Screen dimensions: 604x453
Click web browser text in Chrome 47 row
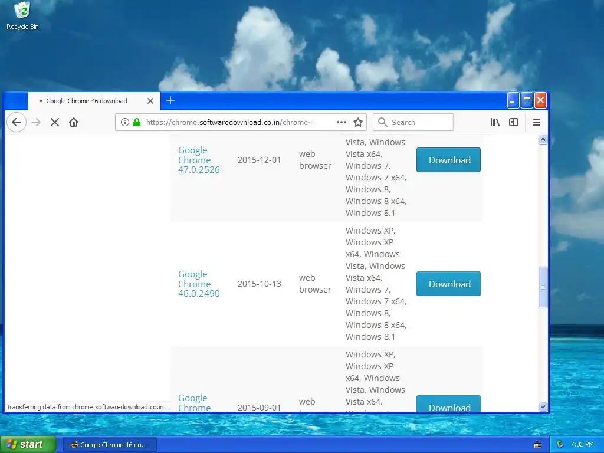pyautogui.click(x=315, y=160)
